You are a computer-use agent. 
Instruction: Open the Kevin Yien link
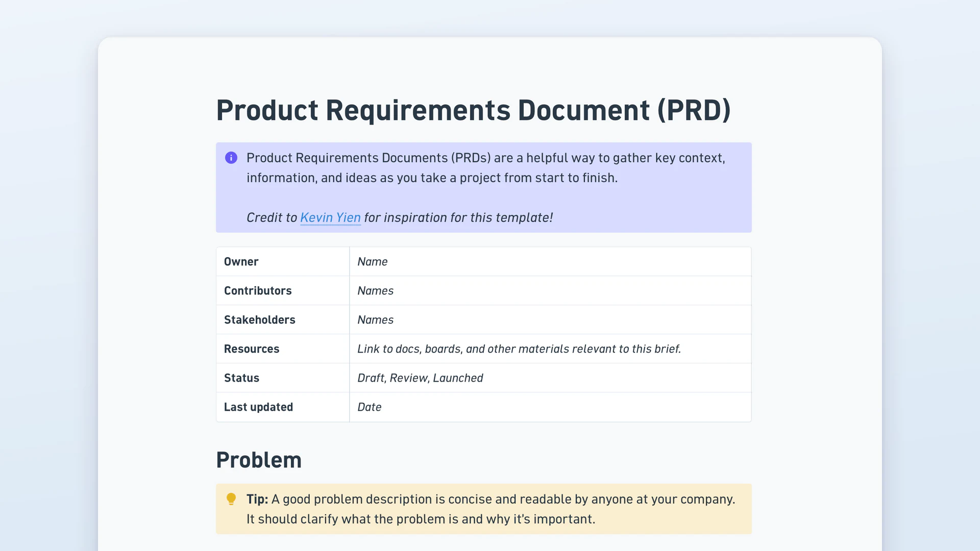pyautogui.click(x=330, y=217)
